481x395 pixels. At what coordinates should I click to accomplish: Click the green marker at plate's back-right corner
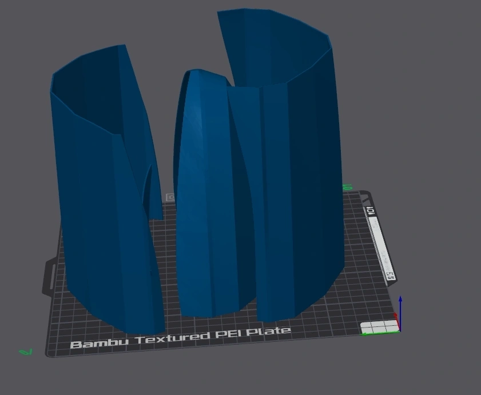[x=347, y=187]
